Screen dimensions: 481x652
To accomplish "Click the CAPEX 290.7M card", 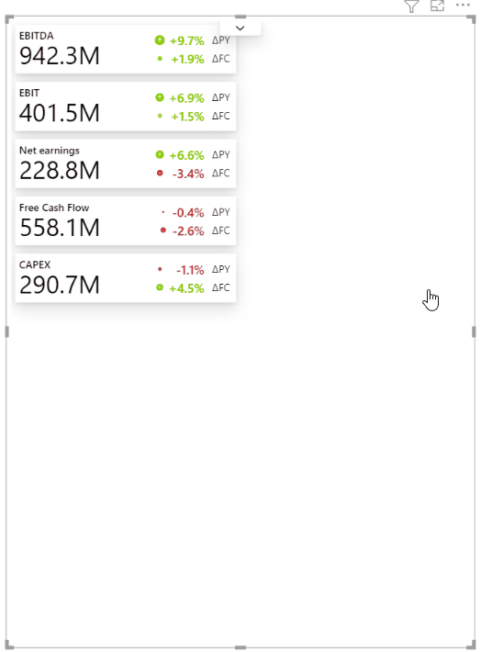I will pos(126,278).
